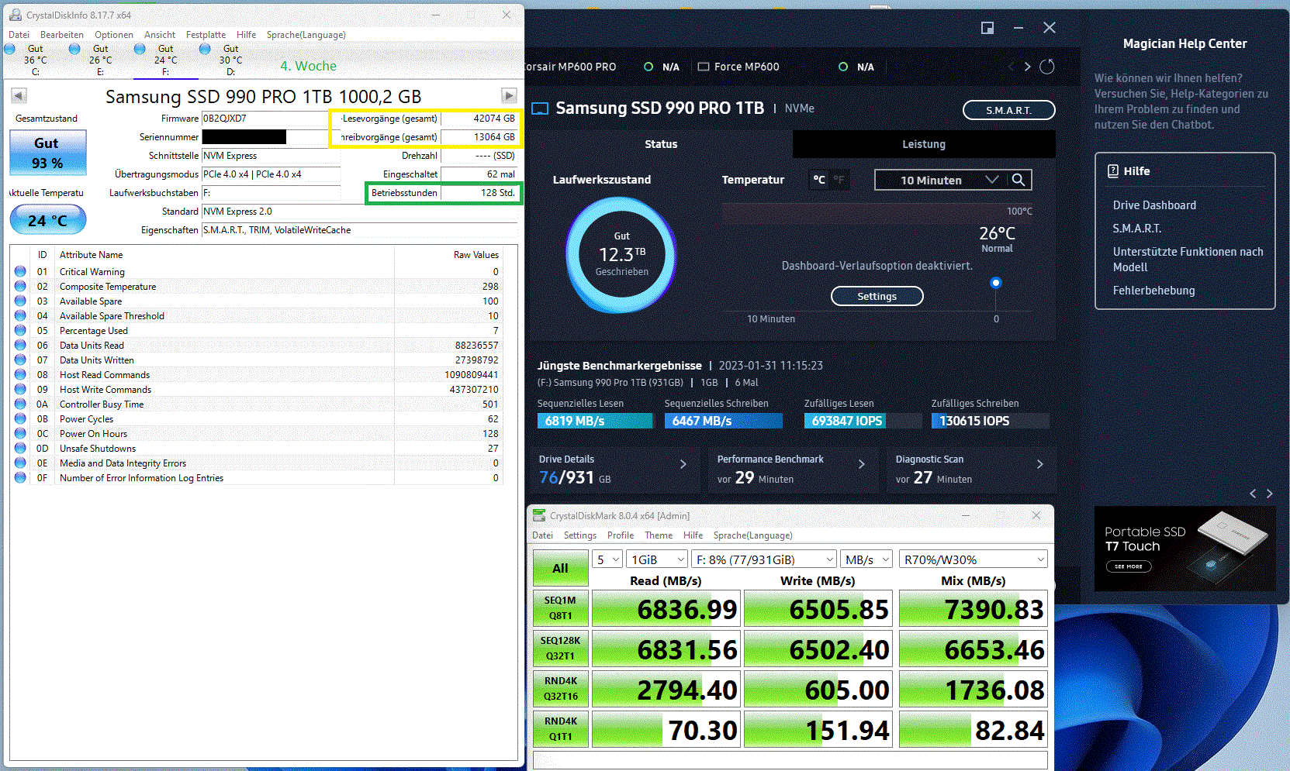This screenshot has height=771, width=1290.
Task: Refresh the Samsung Magician drive list
Action: 1047,67
